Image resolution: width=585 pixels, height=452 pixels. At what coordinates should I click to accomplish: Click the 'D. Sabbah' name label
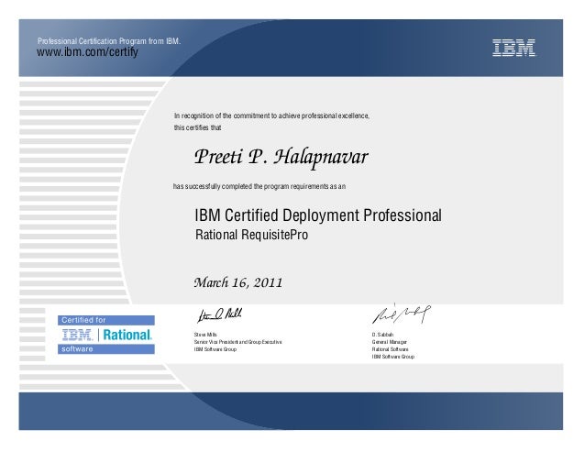(x=382, y=335)
